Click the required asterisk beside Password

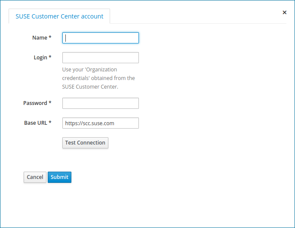50,103
